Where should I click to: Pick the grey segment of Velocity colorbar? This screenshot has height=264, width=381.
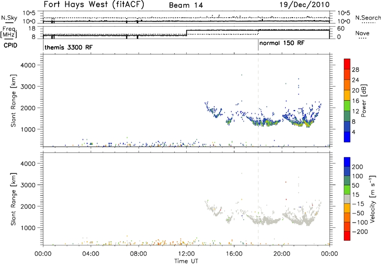(x=347, y=199)
